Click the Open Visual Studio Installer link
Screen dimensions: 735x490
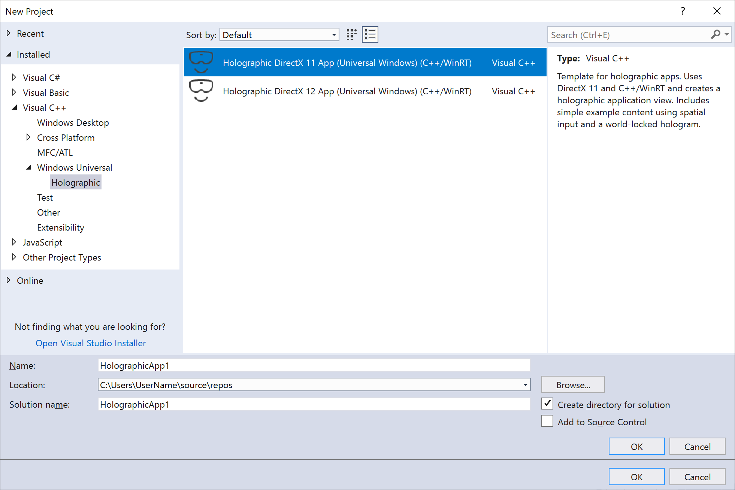[x=90, y=343]
